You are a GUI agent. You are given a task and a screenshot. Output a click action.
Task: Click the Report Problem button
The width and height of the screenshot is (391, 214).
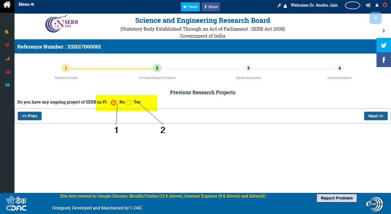pyautogui.click(x=337, y=198)
